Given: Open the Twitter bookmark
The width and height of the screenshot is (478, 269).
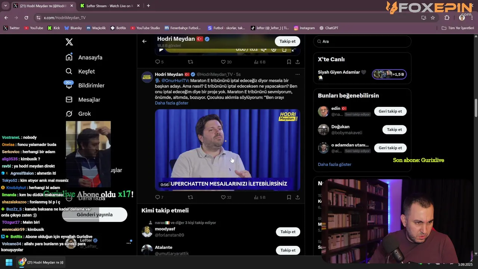Looking at the screenshot, I should [11, 28].
